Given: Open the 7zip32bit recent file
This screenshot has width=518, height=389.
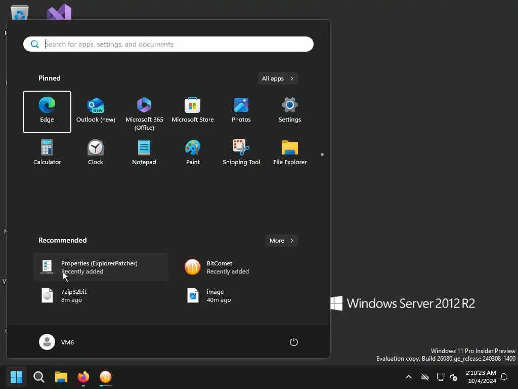Looking at the screenshot, I should [x=101, y=295].
